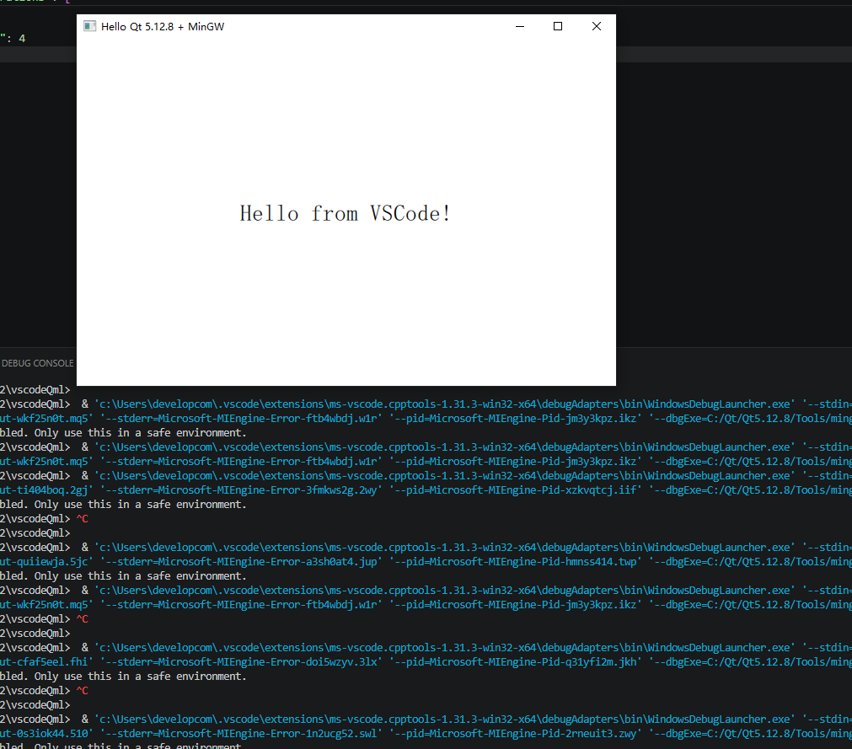This screenshot has height=749, width=852.
Task: Click the stderr argument ending "1n2ucg52.swl"
Action: [x=241, y=733]
